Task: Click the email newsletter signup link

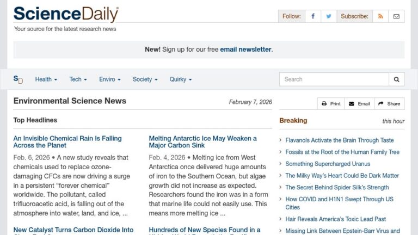Action: (245, 50)
